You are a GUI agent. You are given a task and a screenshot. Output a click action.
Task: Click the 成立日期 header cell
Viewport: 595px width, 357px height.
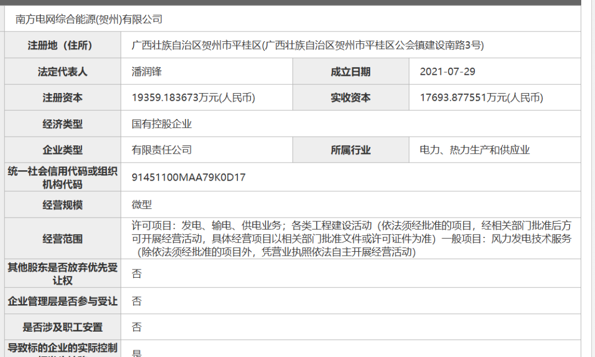pos(350,72)
